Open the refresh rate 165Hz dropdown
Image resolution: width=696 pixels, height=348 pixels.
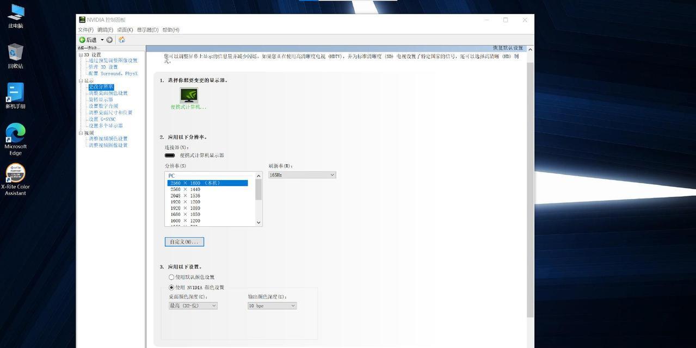pos(302,175)
